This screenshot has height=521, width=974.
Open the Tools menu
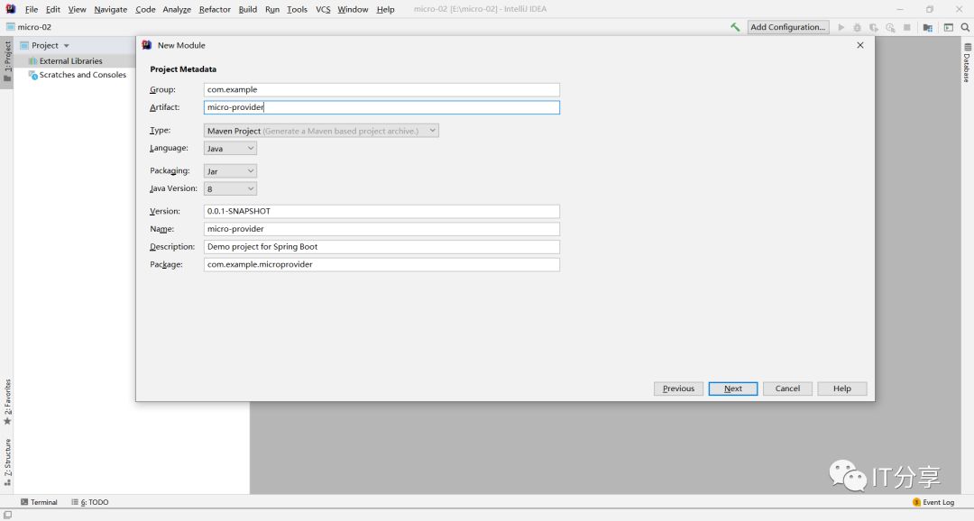tap(297, 9)
